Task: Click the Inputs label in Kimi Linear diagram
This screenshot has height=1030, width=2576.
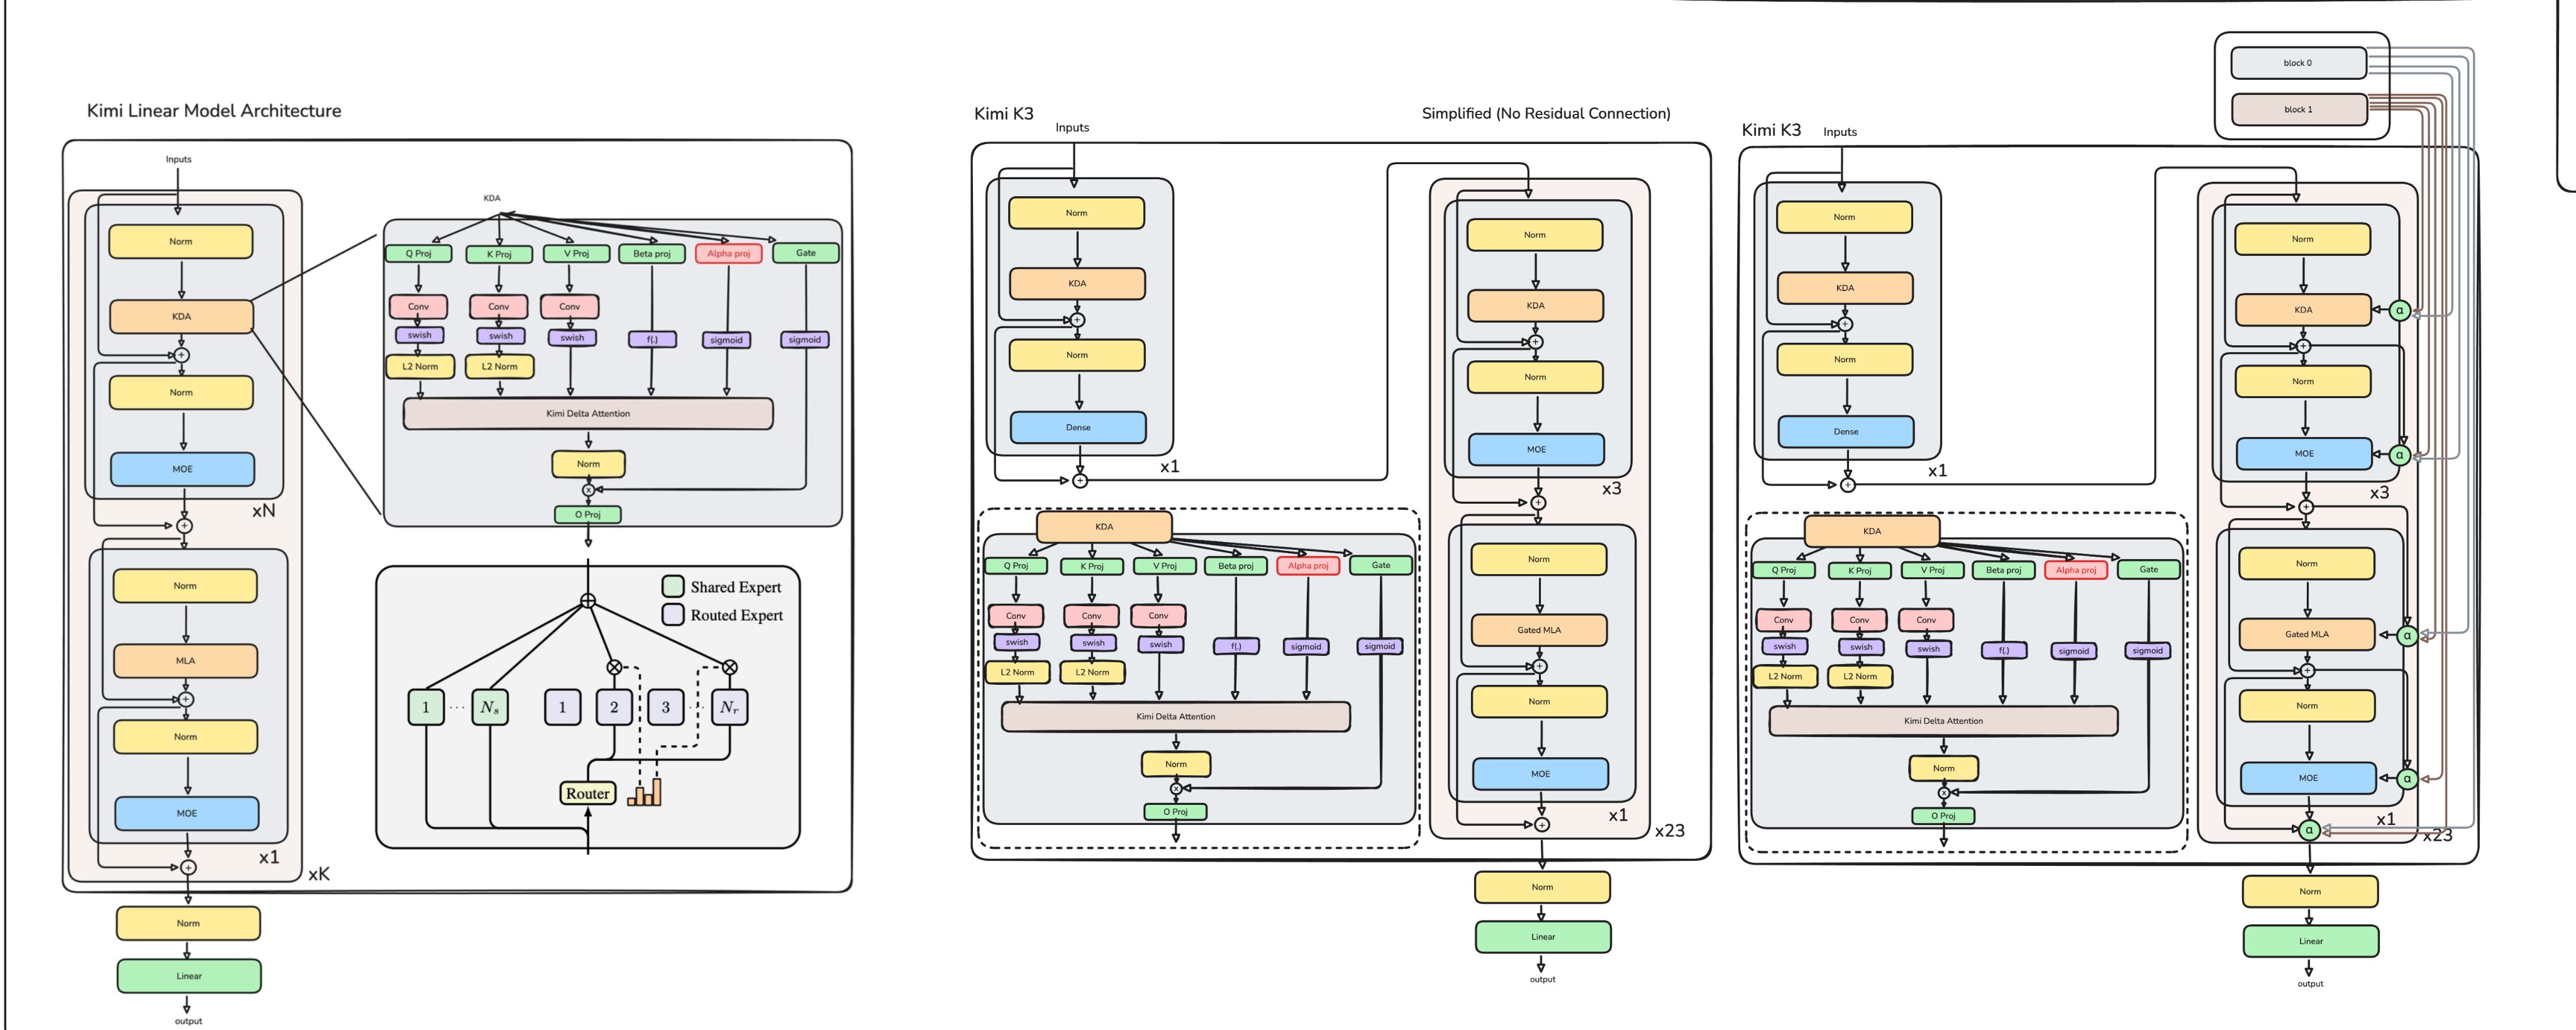Action: pos(178,159)
